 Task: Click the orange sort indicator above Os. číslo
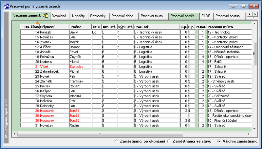click(37, 23)
